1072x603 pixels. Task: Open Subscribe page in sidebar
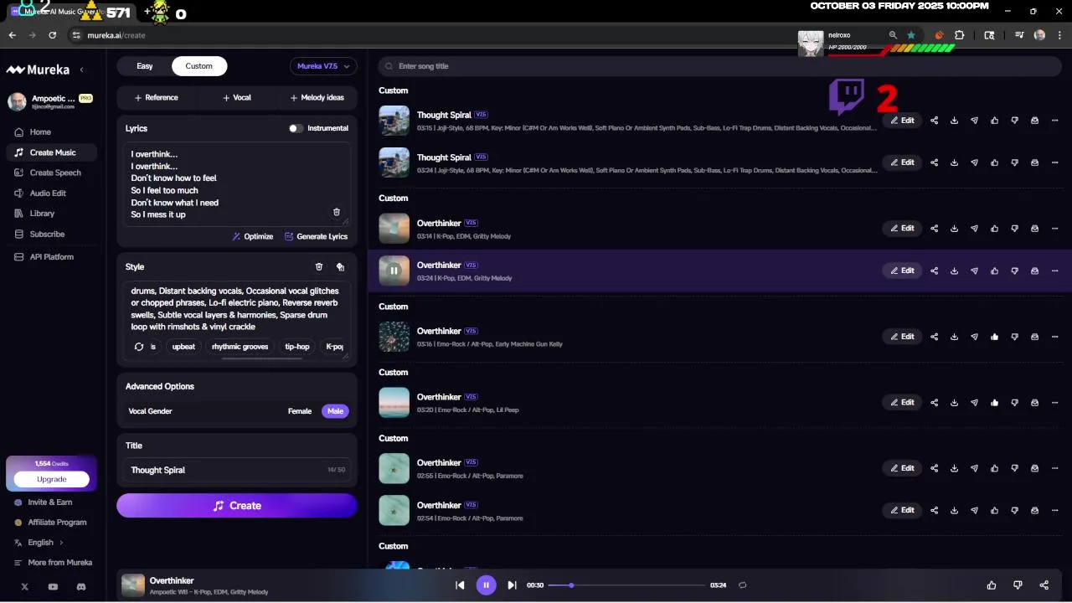click(x=52, y=234)
